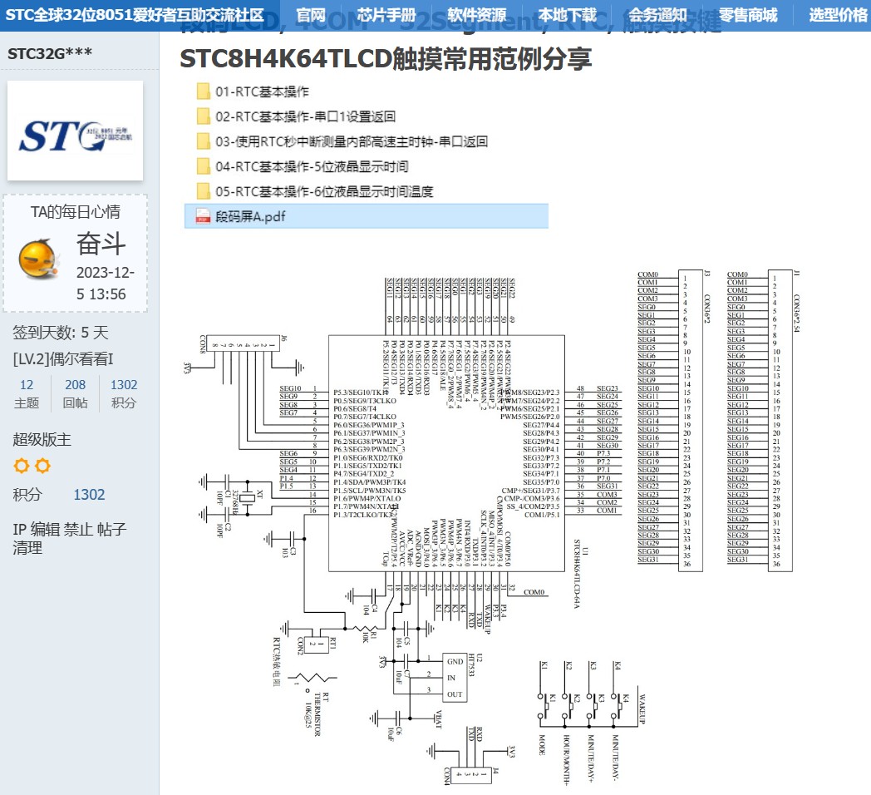This screenshot has width=871, height=795.
Task: Click the folder icon for 02-RTC基本操作-串口1设置返回
Action: (204, 116)
